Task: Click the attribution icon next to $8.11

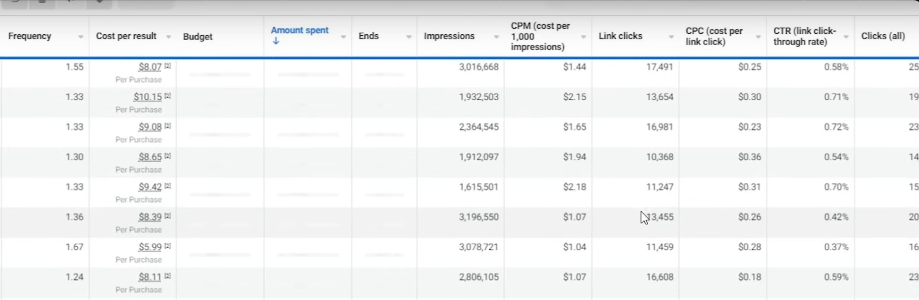Action: [x=168, y=276]
